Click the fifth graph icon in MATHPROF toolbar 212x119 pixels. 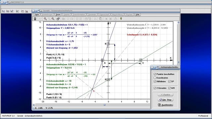coord(23,11)
